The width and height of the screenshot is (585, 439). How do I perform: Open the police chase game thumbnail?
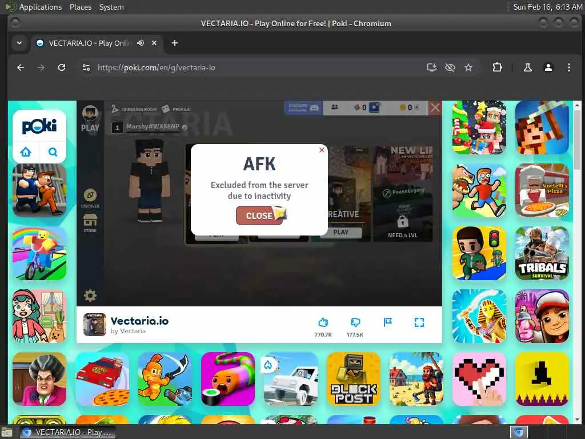pyautogui.click(x=39, y=190)
